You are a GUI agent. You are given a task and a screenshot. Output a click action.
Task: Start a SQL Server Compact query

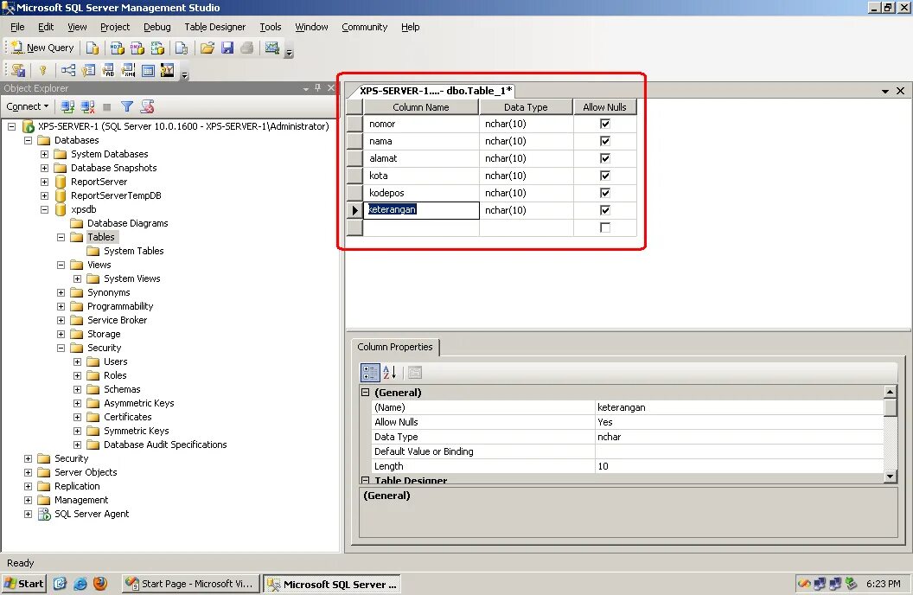pyautogui.click(x=182, y=48)
